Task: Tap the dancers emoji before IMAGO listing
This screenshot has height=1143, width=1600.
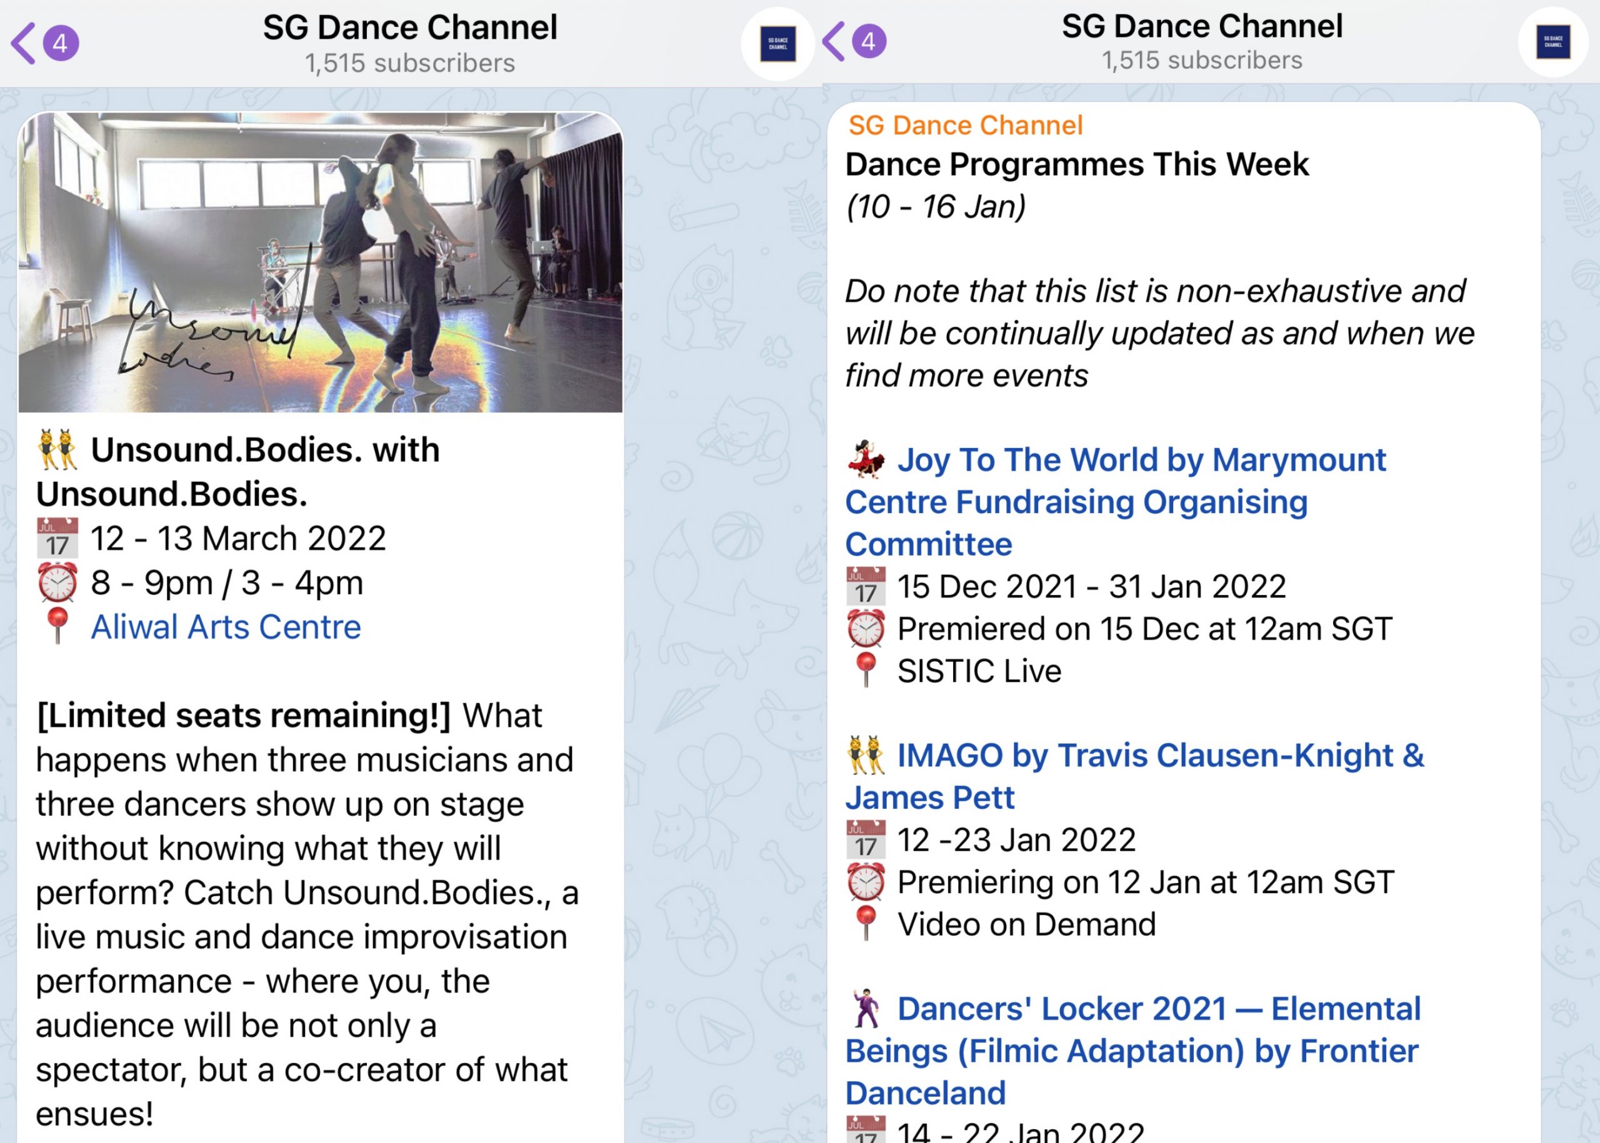Action: point(865,755)
